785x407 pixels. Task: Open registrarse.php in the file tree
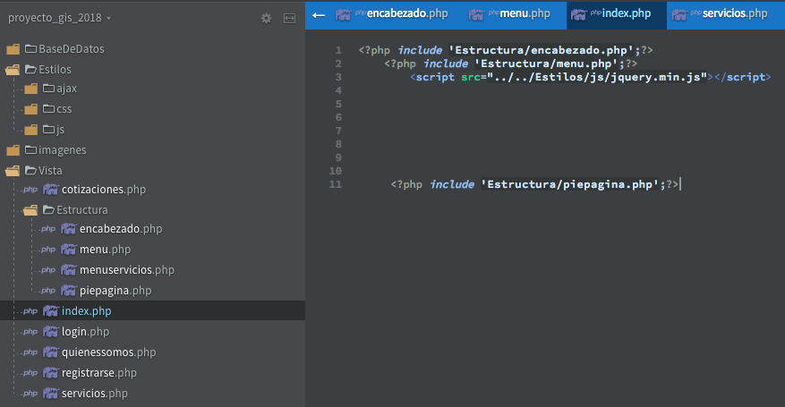point(98,372)
